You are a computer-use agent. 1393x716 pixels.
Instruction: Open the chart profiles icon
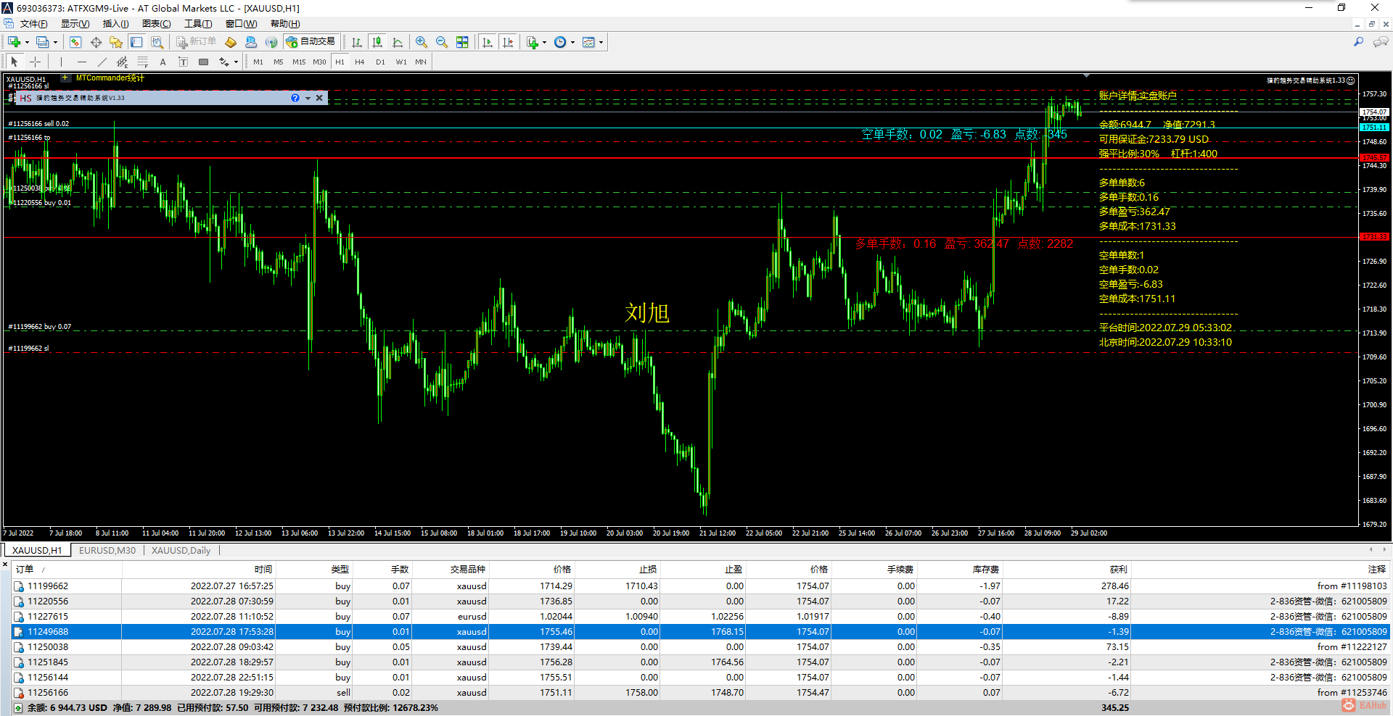[x=43, y=42]
